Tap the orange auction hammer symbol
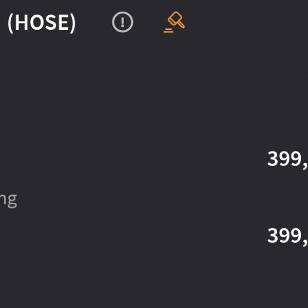 pyautogui.click(x=175, y=22)
